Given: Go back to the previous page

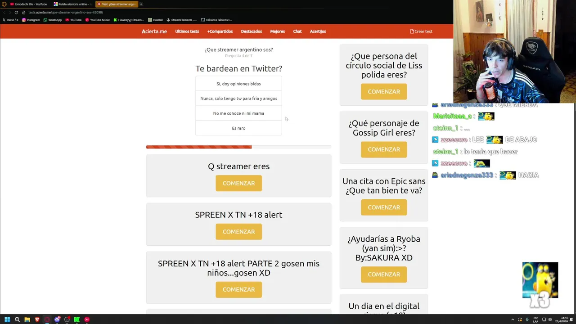Looking at the screenshot, I should pos(4,12).
